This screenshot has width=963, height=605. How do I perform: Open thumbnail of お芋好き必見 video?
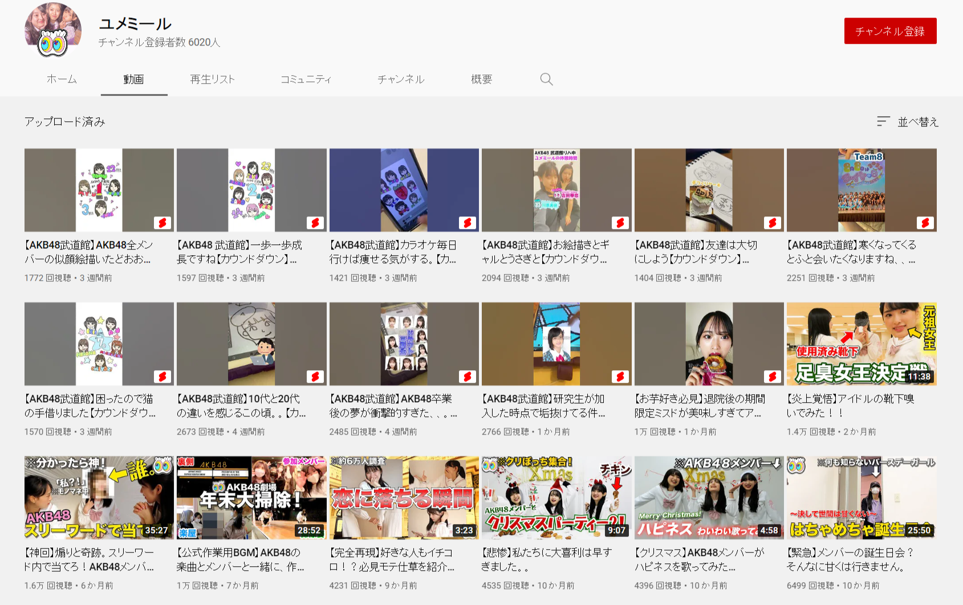pyautogui.click(x=709, y=344)
